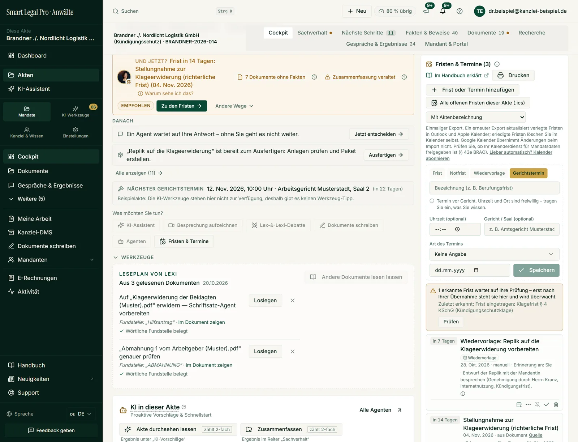The height and width of the screenshot is (442, 578).
Task: Dismiss the Abmahnung 1 reading plan item
Action: tap(293, 352)
